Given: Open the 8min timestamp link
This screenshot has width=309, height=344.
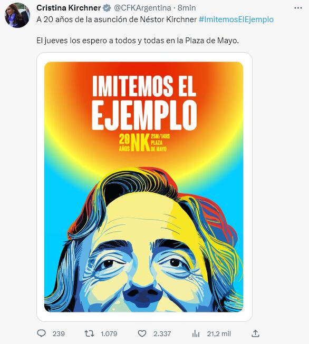Looking at the screenshot, I should (x=187, y=8).
